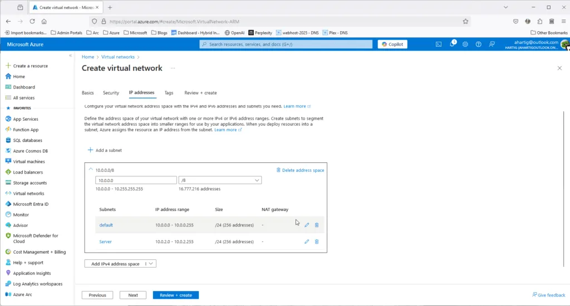Open the Server subnet link
The height and width of the screenshot is (306, 570).
click(105, 241)
